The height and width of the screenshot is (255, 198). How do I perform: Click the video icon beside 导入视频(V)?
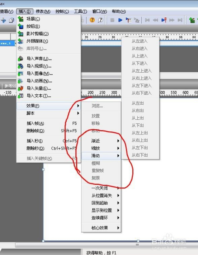(x=21, y=66)
